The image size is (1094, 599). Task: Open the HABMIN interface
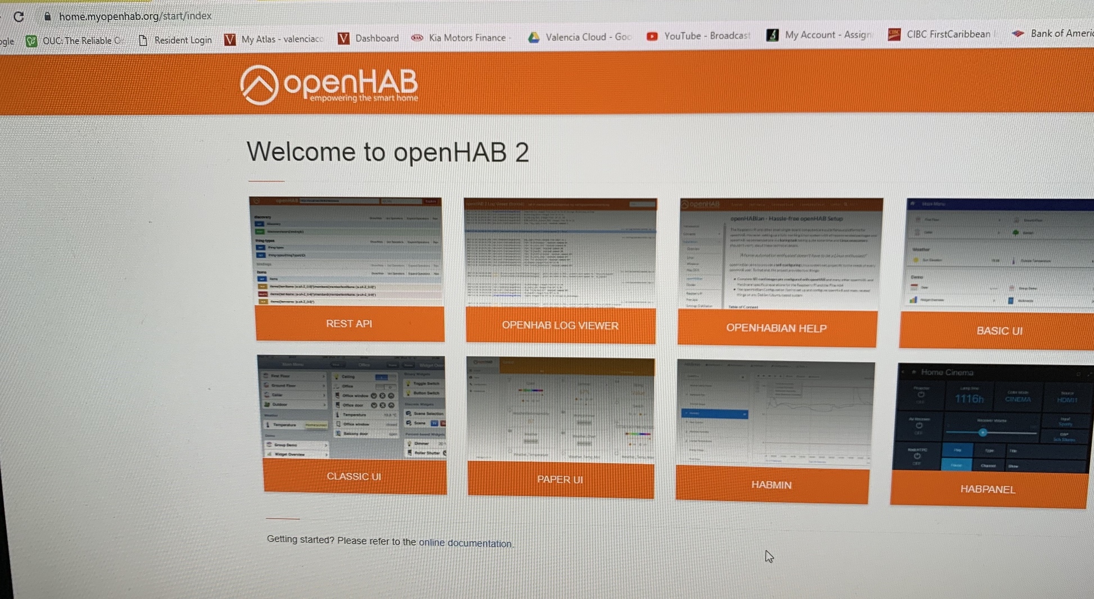[x=771, y=484]
